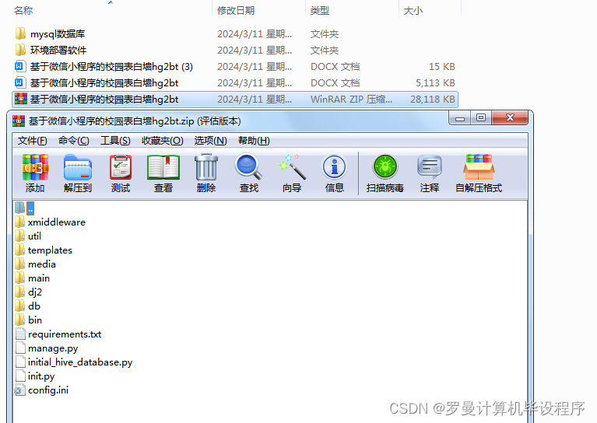Select the dj2 folder icon
Image resolution: width=597 pixels, height=423 pixels.
point(20,292)
